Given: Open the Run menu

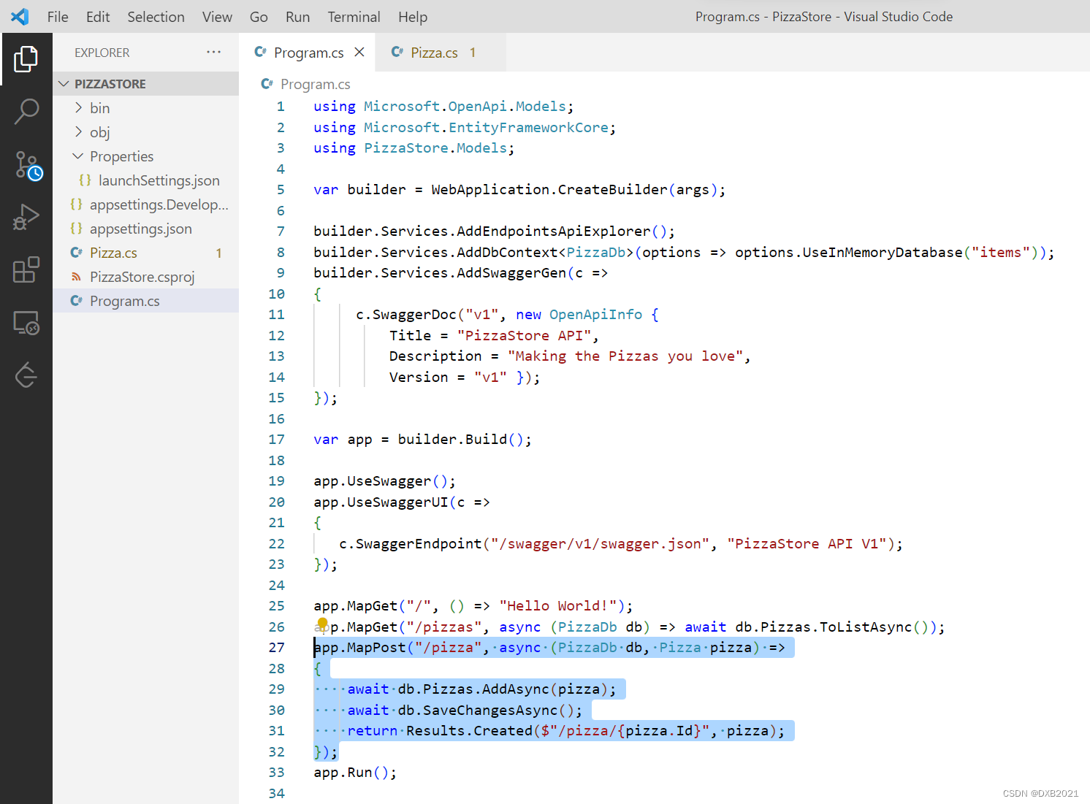Looking at the screenshot, I should (x=297, y=17).
